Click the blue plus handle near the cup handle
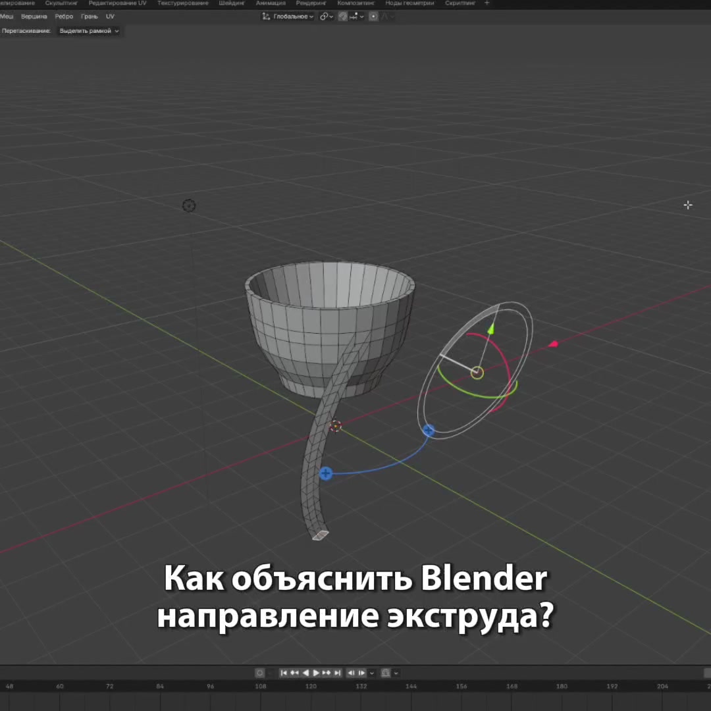The width and height of the screenshot is (711, 711). pyautogui.click(x=326, y=473)
